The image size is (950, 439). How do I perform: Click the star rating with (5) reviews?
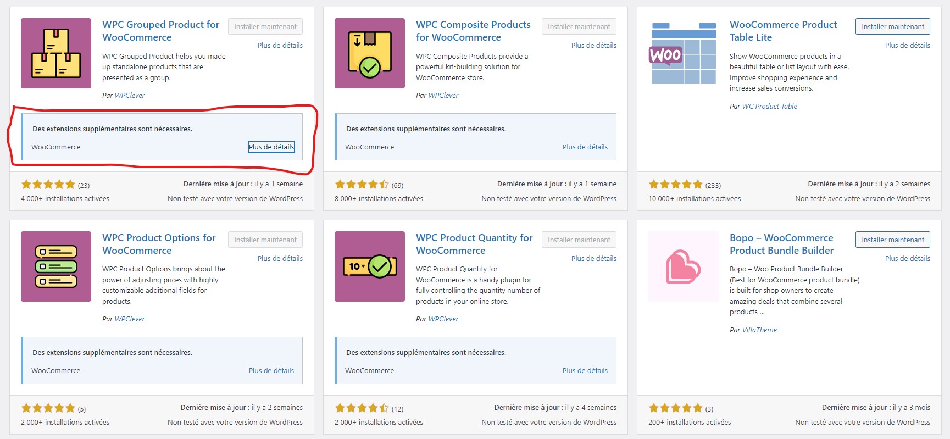48,408
